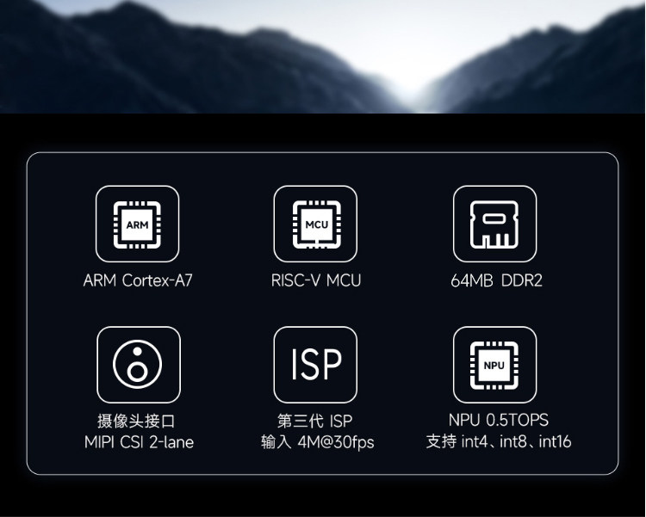Click the NPU chip icon
The width and height of the screenshot is (646, 517).
[494, 365]
